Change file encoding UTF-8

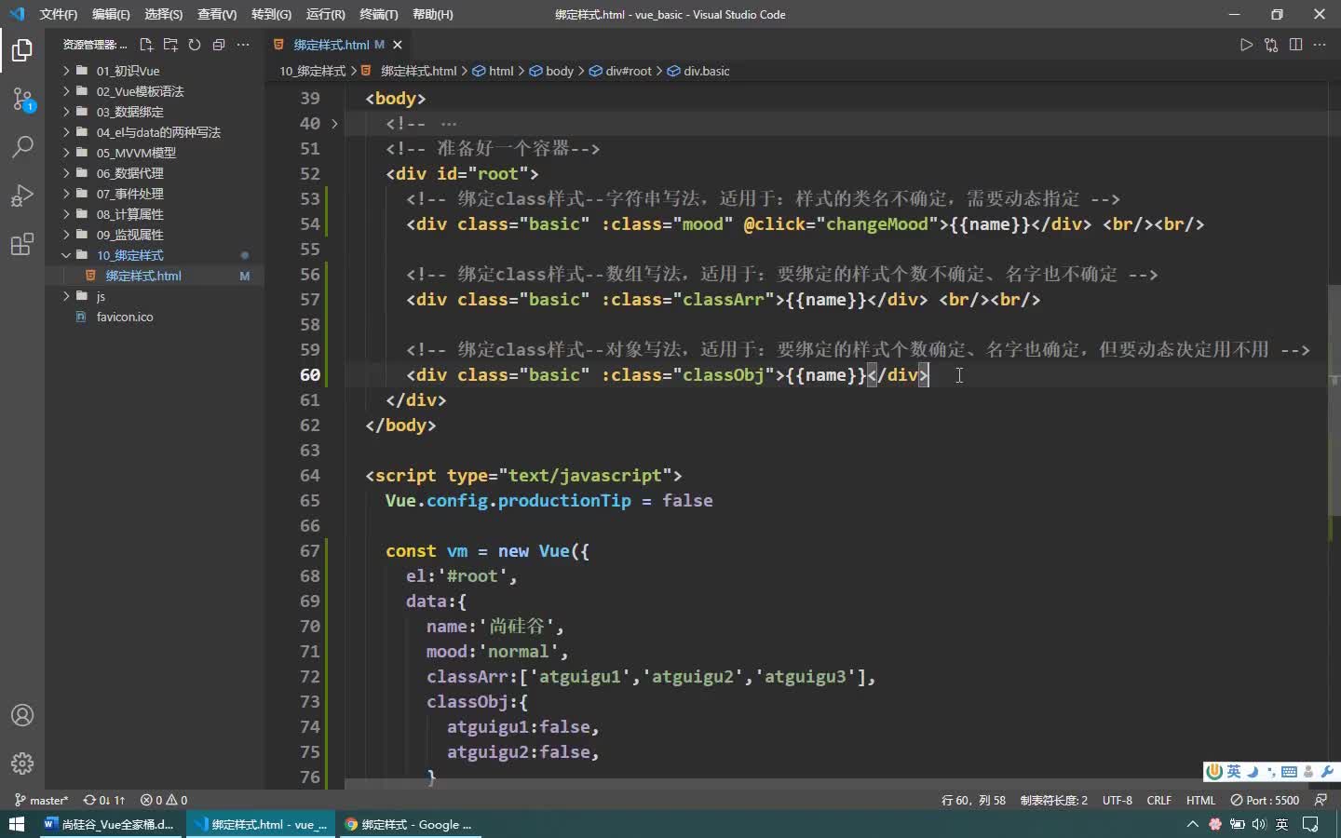point(1117,800)
